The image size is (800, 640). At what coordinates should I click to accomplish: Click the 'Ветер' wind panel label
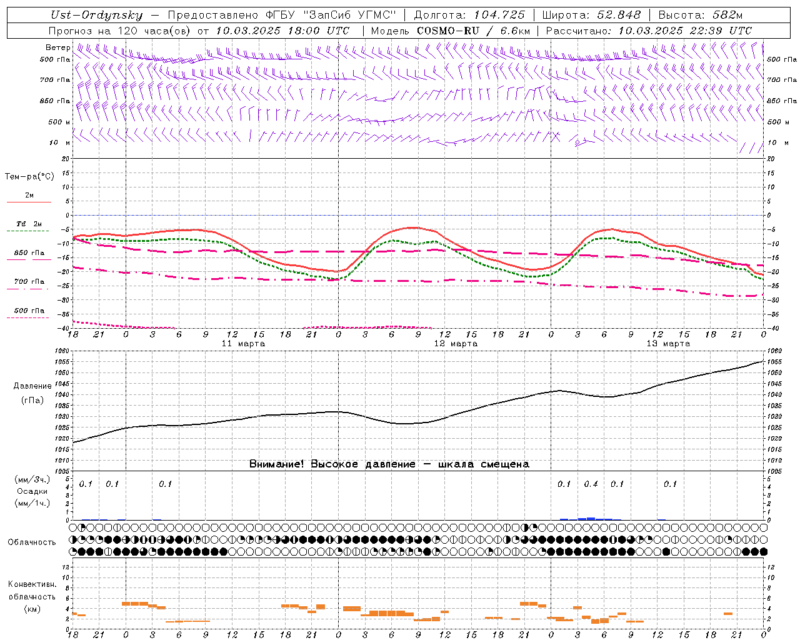point(58,47)
